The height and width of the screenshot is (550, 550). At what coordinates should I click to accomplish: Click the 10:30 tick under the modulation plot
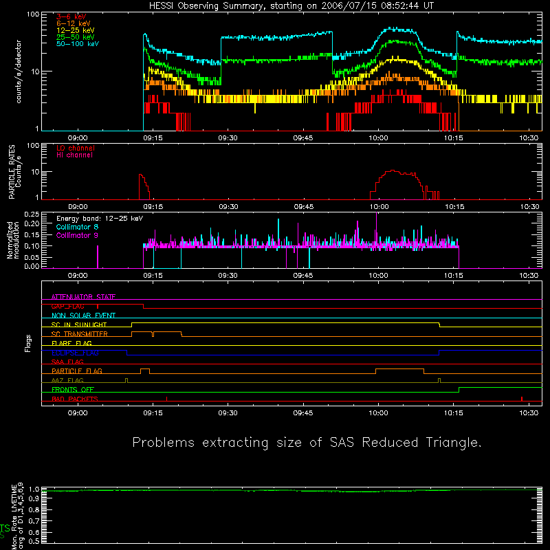pos(529,276)
